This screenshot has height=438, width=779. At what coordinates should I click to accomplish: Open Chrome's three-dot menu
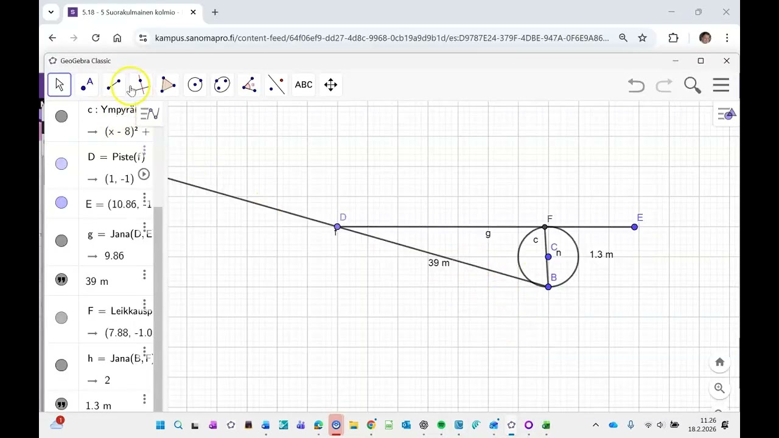tap(727, 38)
